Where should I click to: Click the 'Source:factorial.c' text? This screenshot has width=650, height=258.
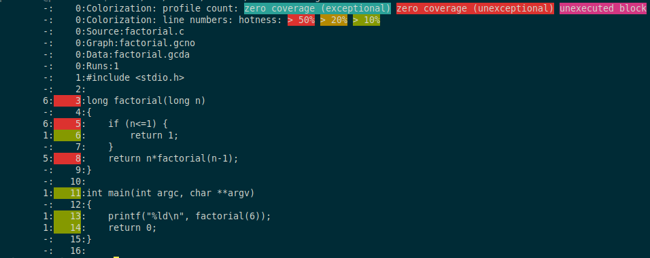[135, 31]
